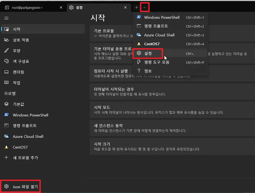Expand the 시작 모드 setting

tap(172, 110)
